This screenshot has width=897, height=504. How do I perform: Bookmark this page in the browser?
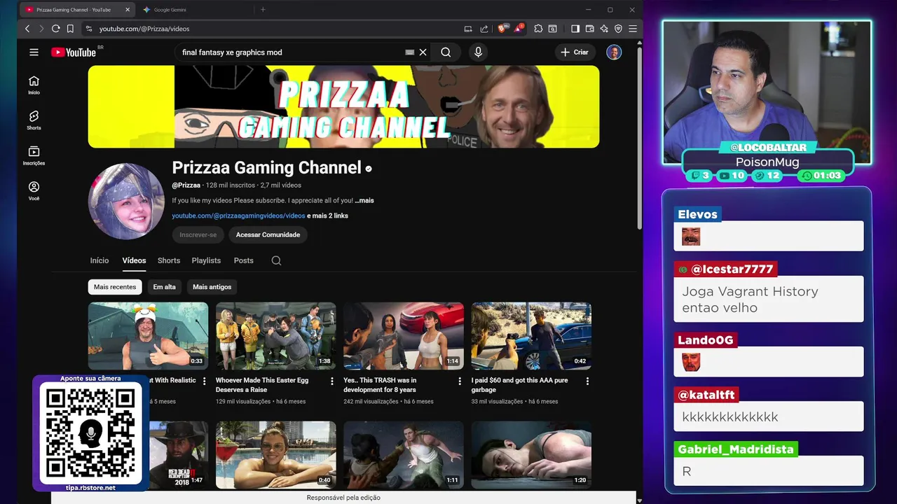(x=70, y=29)
